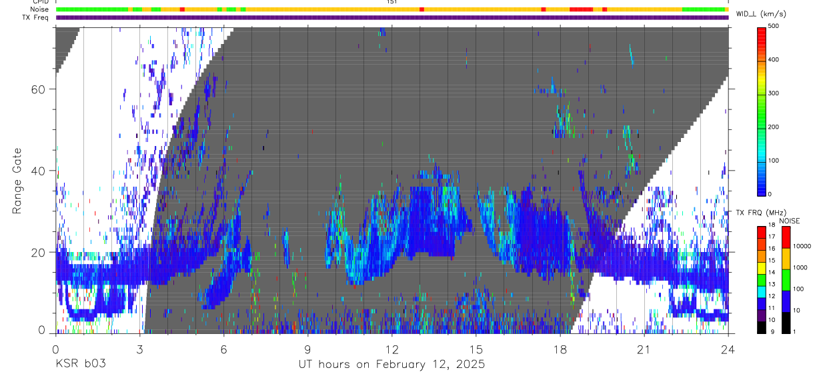Click the purple TX Freq strip above the plot
The height and width of the screenshot is (378, 819).
coord(392,18)
